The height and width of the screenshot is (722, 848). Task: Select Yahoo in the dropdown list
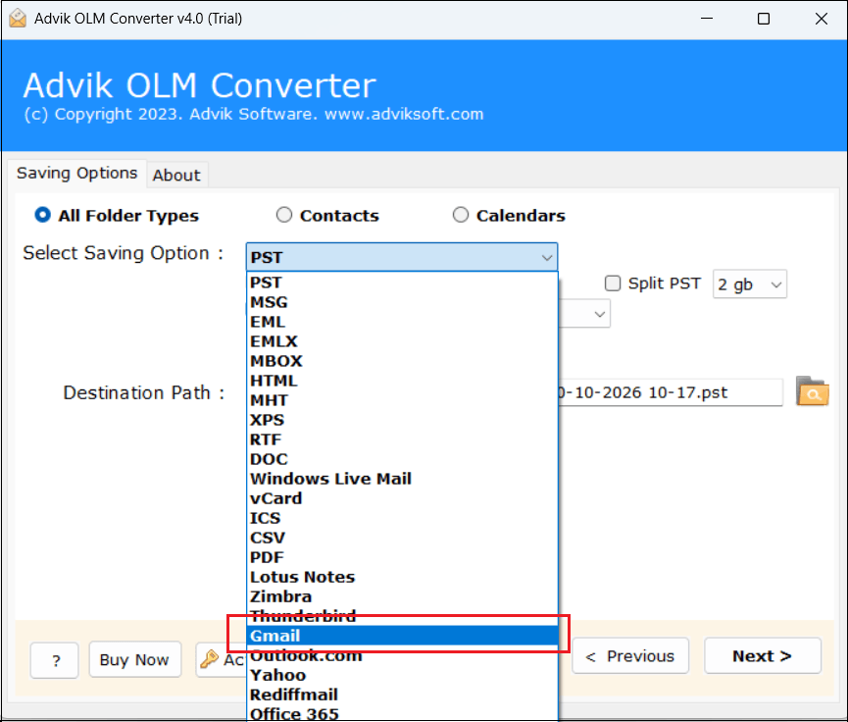(402, 675)
